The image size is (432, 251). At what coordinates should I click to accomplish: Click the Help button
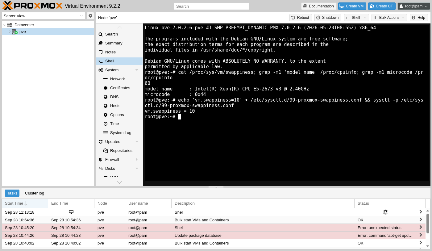(x=419, y=18)
